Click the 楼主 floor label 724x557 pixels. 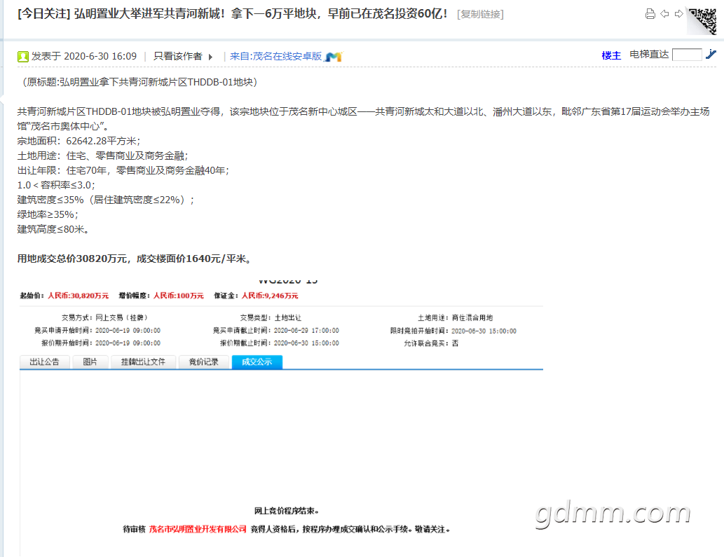611,55
